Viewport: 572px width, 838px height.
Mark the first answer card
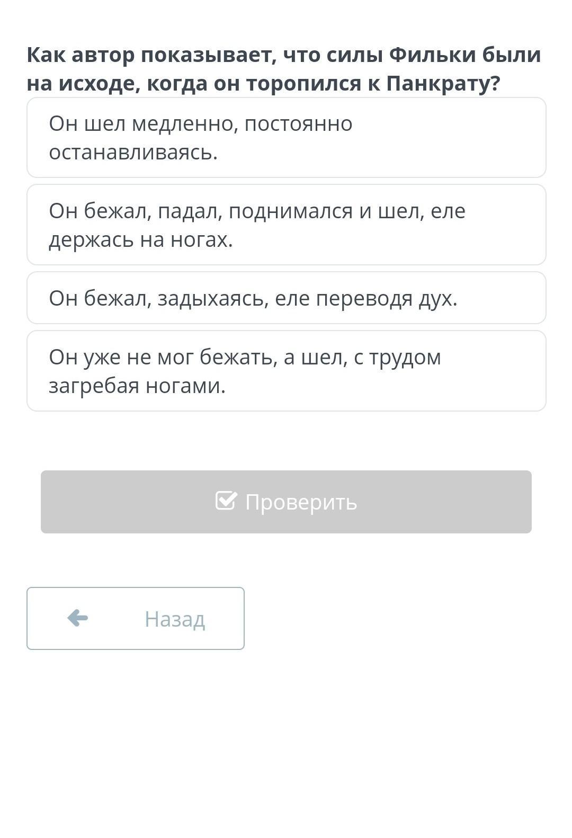point(286,138)
